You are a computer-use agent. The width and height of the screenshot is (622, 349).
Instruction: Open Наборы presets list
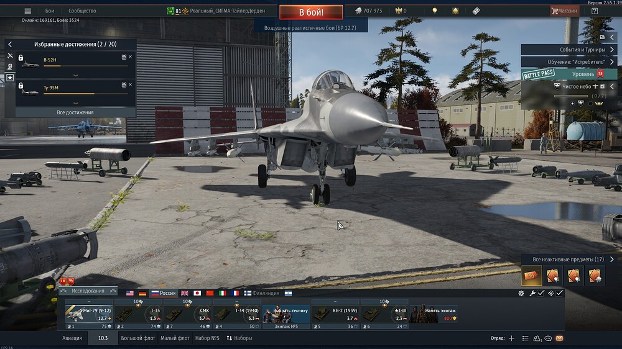tap(239, 338)
